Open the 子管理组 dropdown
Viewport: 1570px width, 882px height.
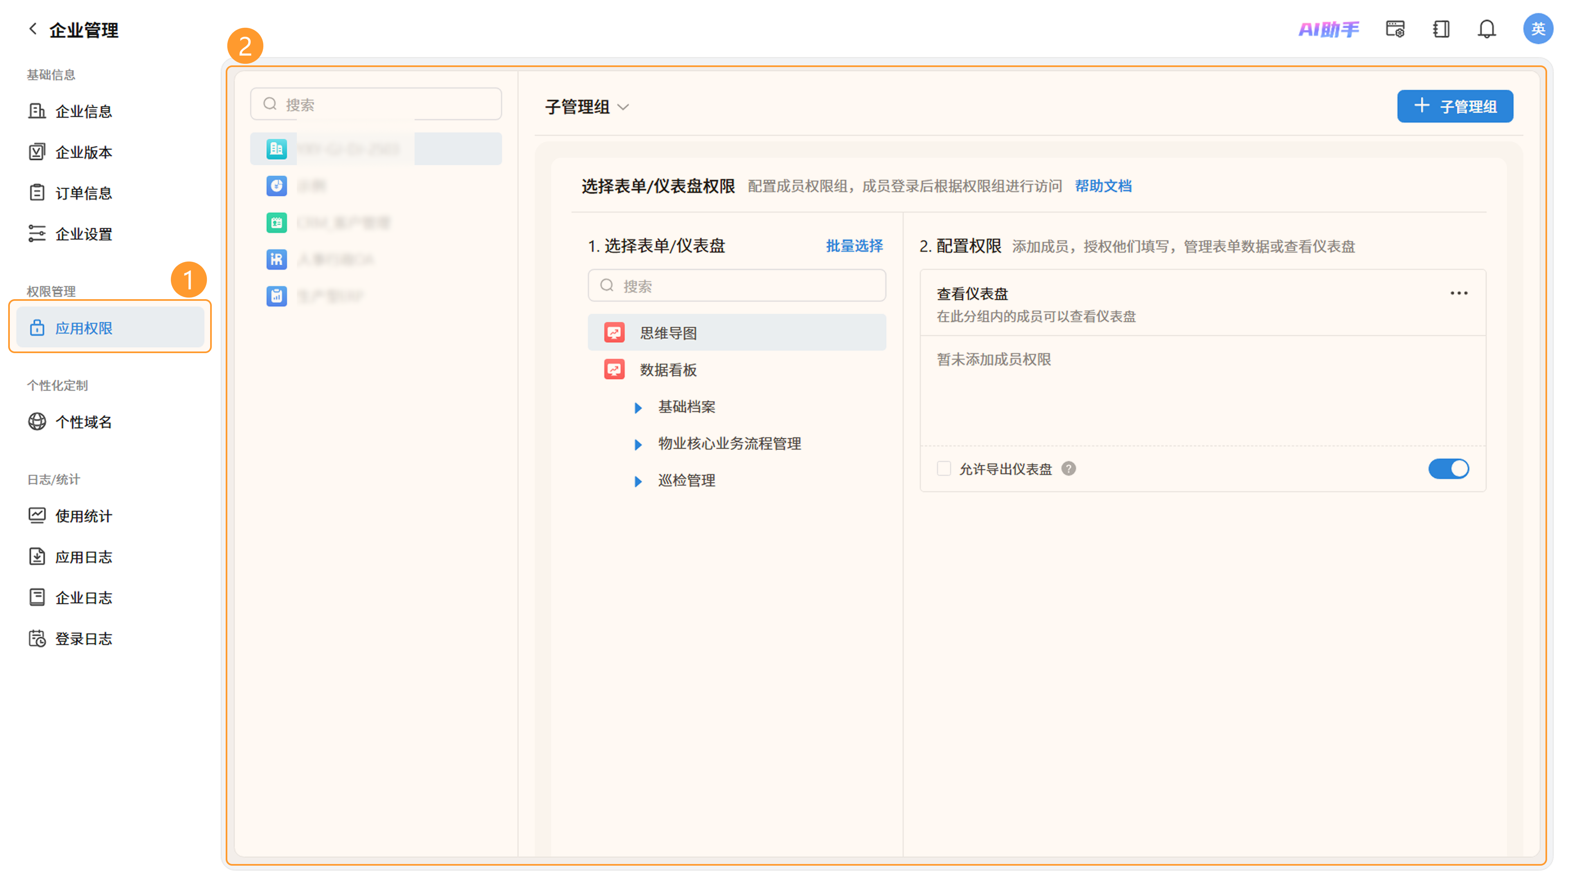pyautogui.click(x=586, y=107)
